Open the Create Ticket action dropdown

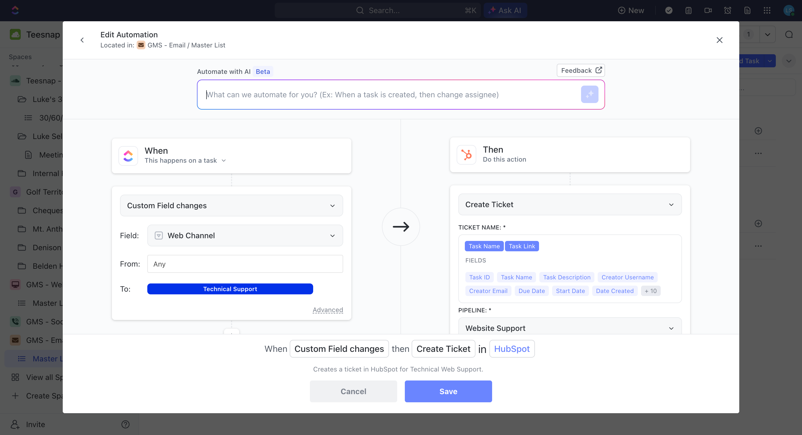tap(570, 204)
